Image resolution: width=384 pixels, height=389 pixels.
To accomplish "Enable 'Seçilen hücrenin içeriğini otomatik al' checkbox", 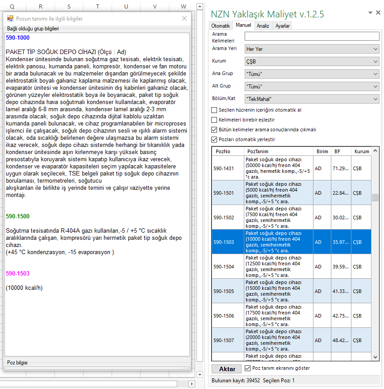I will [x=214, y=110].
